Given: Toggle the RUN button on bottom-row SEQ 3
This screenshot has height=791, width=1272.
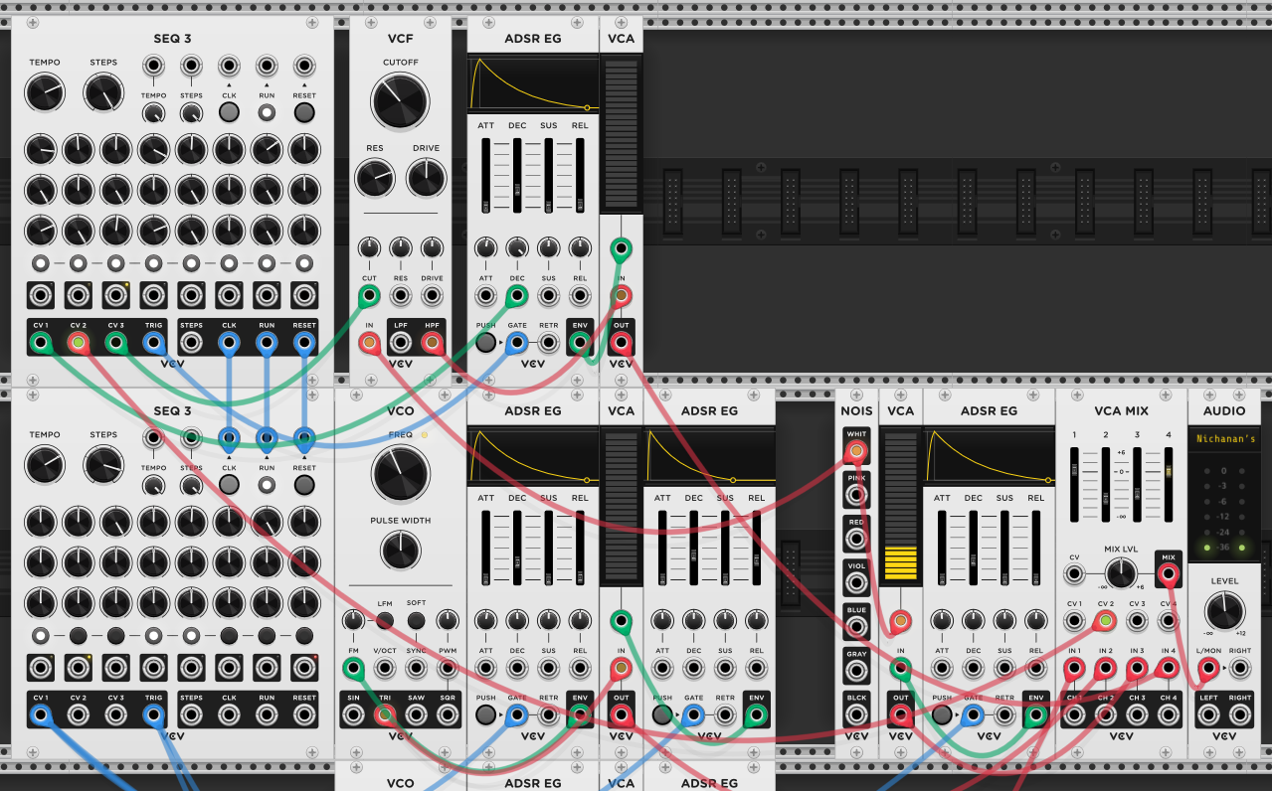Looking at the screenshot, I should [x=267, y=485].
